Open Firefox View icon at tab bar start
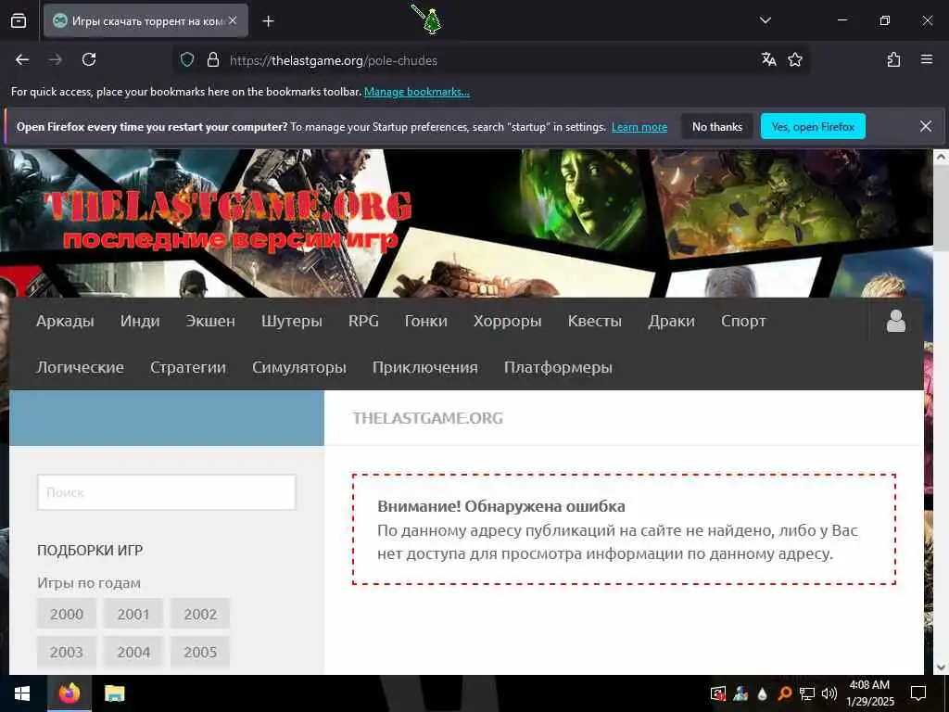Image resolution: width=949 pixels, height=712 pixels. 19,20
